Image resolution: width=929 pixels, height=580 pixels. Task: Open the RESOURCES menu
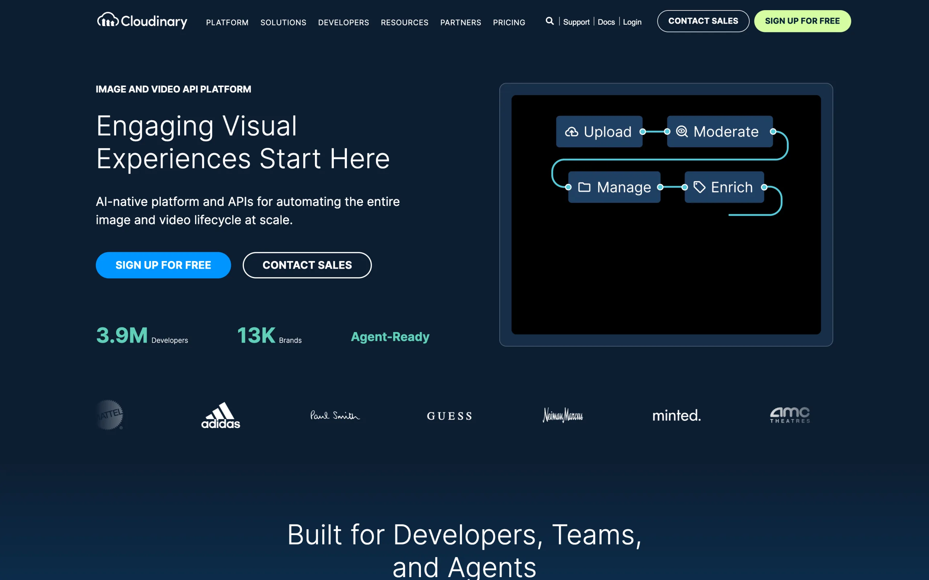[405, 22]
